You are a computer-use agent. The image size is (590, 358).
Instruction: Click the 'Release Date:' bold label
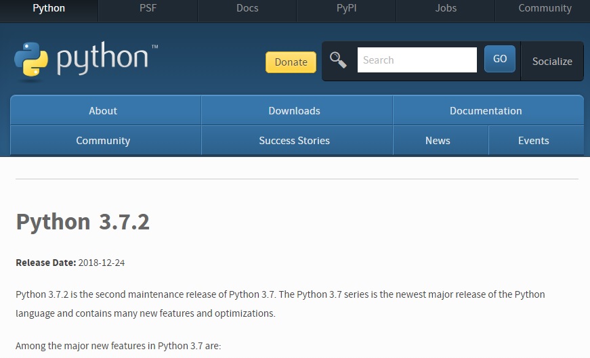(x=46, y=263)
